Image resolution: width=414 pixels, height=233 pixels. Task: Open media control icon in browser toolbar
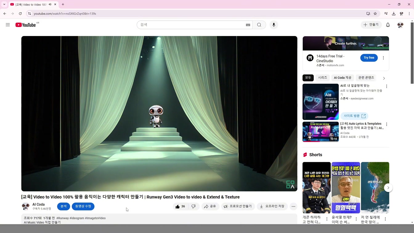[x=386, y=14]
